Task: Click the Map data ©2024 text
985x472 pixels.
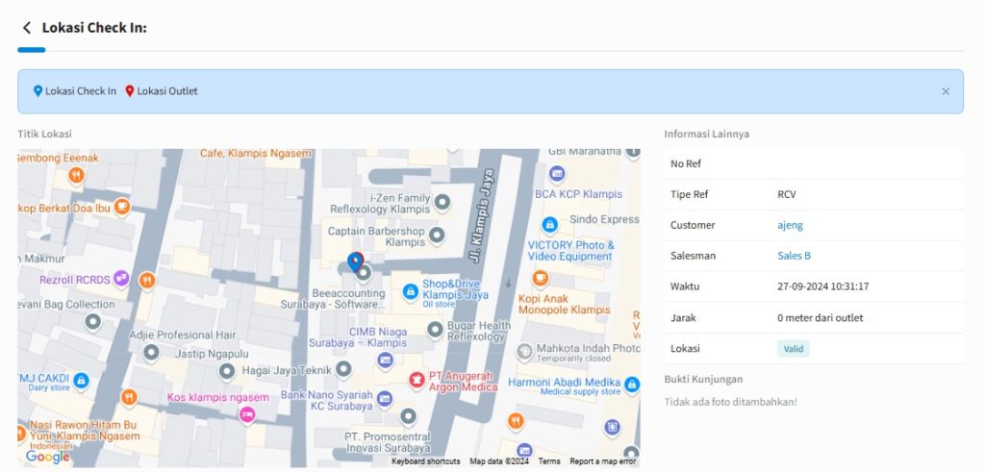Action: coord(499,461)
